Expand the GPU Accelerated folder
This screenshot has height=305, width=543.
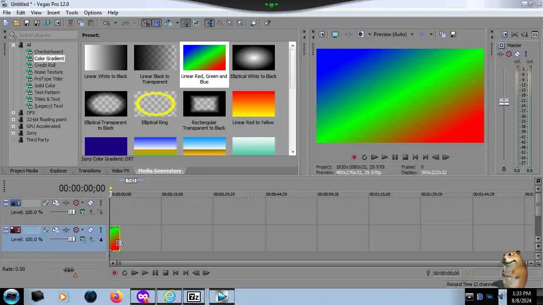[x=13, y=127]
